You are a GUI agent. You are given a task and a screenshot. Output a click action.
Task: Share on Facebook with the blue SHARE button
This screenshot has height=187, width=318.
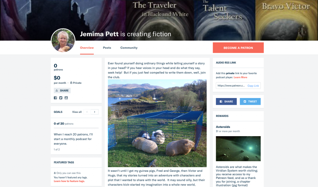[226, 101]
